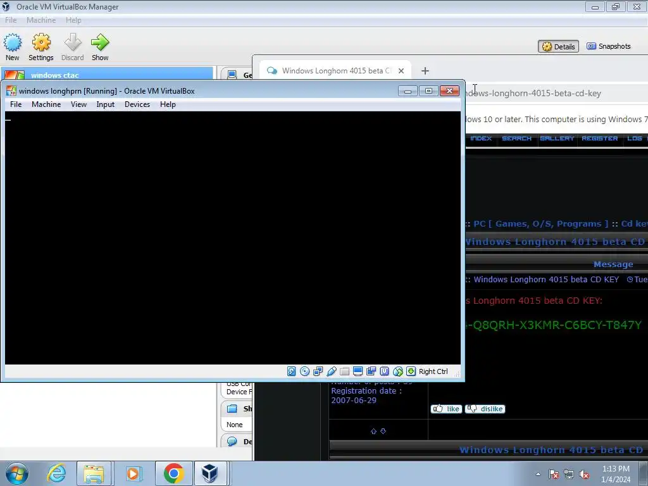This screenshot has width=648, height=486.
Task: Click the Right Ctrl host key label
Action: [433, 371]
